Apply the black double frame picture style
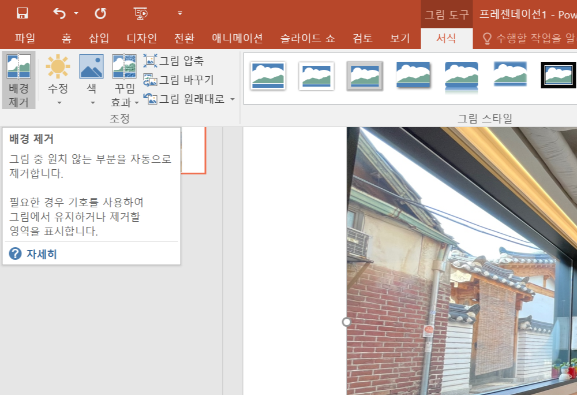Image resolution: width=577 pixels, height=395 pixels. tap(558, 75)
